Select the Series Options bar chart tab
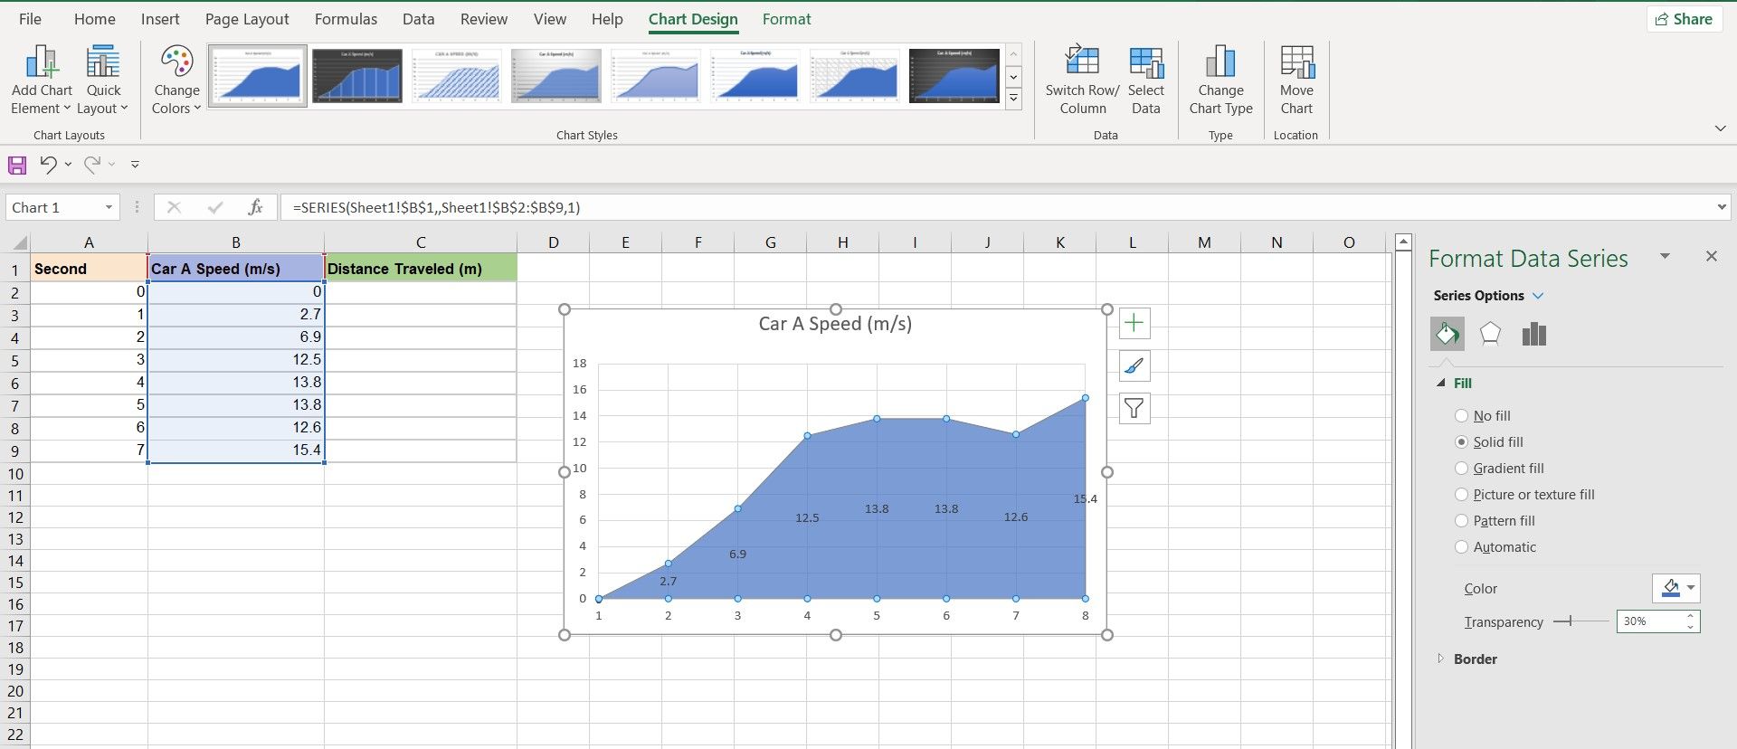The image size is (1737, 749). (x=1533, y=334)
